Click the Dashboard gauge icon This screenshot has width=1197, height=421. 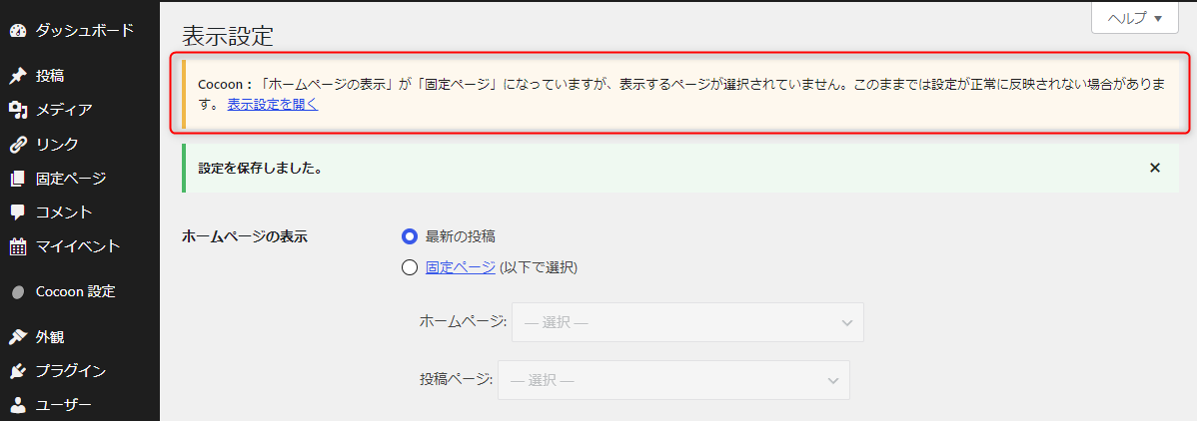[17, 30]
